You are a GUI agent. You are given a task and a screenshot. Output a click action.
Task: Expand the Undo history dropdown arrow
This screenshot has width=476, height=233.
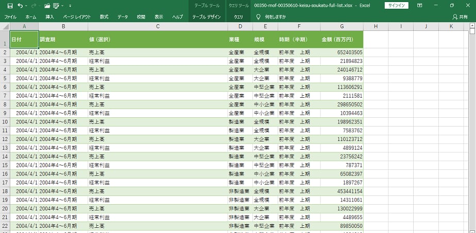click(26, 5)
